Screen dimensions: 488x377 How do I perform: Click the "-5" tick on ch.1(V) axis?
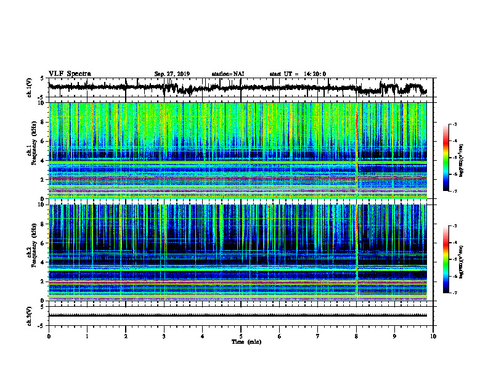pyautogui.click(x=41, y=97)
